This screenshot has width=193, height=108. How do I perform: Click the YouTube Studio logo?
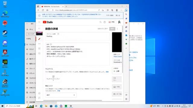(x=48, y=22)
